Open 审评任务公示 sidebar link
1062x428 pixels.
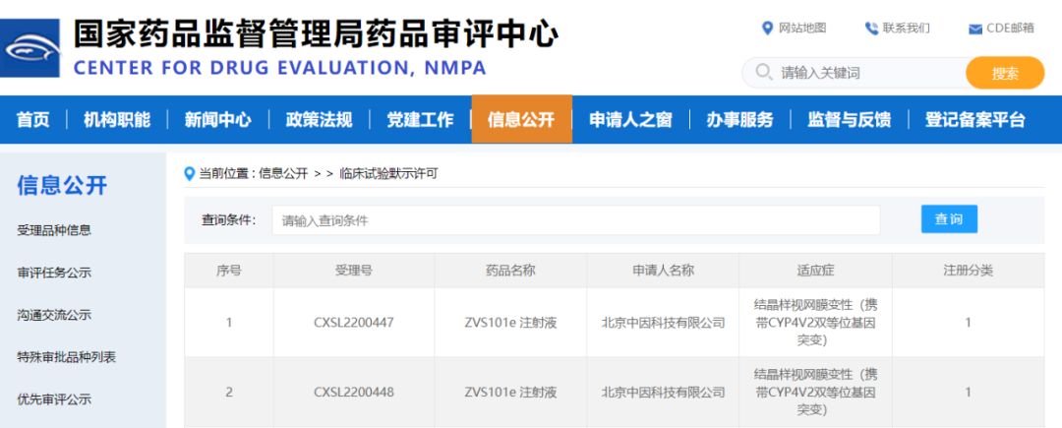point(54,273)
